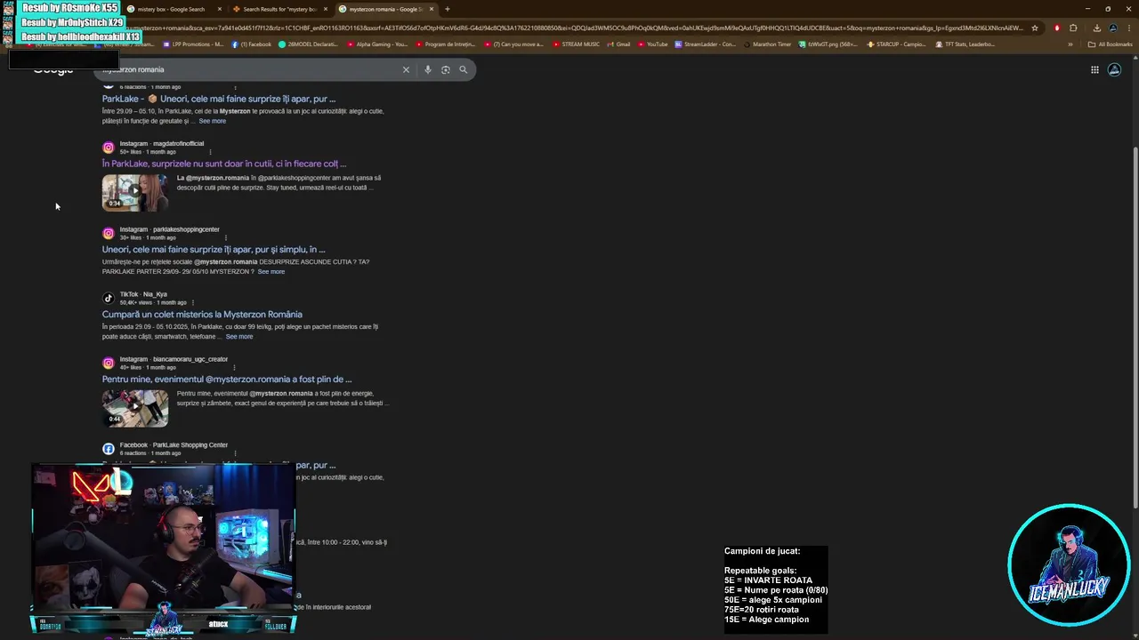Play the magdatrofinofficial video thumbnail

click(135, 192)
